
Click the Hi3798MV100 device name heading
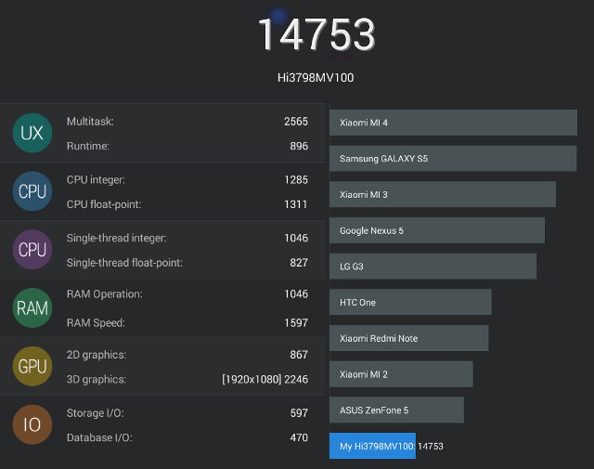click(x=316, y=78)
